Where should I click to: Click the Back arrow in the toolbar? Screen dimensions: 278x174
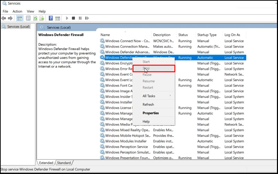point(4,18)
